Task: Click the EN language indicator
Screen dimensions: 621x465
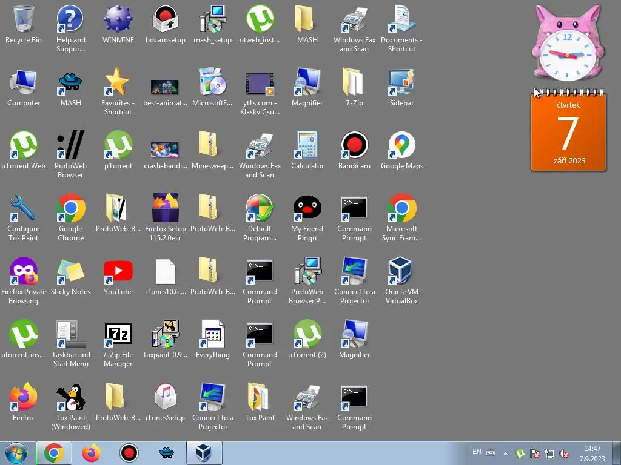Action: click(477, 452)
